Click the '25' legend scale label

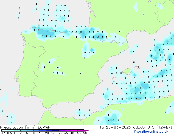click(53, 133)
